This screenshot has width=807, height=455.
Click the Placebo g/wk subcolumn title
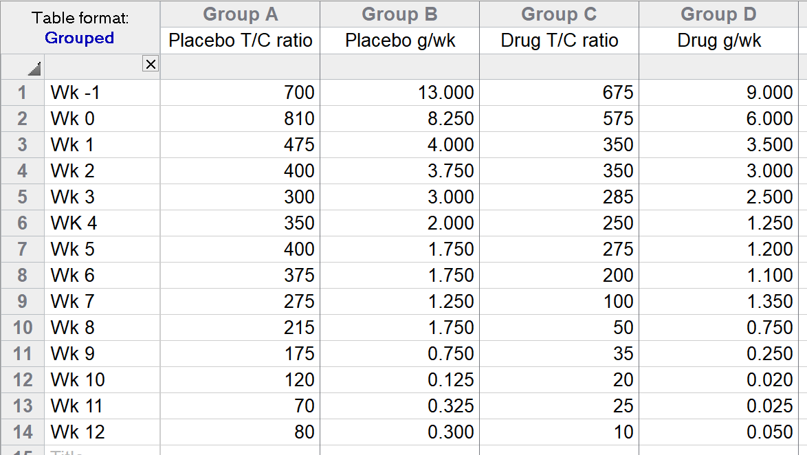[399, 40]
